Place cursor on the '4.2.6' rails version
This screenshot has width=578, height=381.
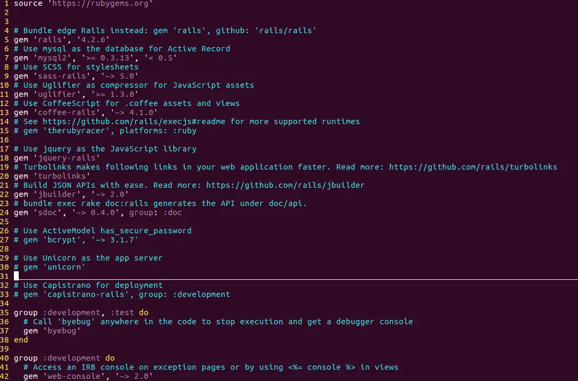(93, 40)
